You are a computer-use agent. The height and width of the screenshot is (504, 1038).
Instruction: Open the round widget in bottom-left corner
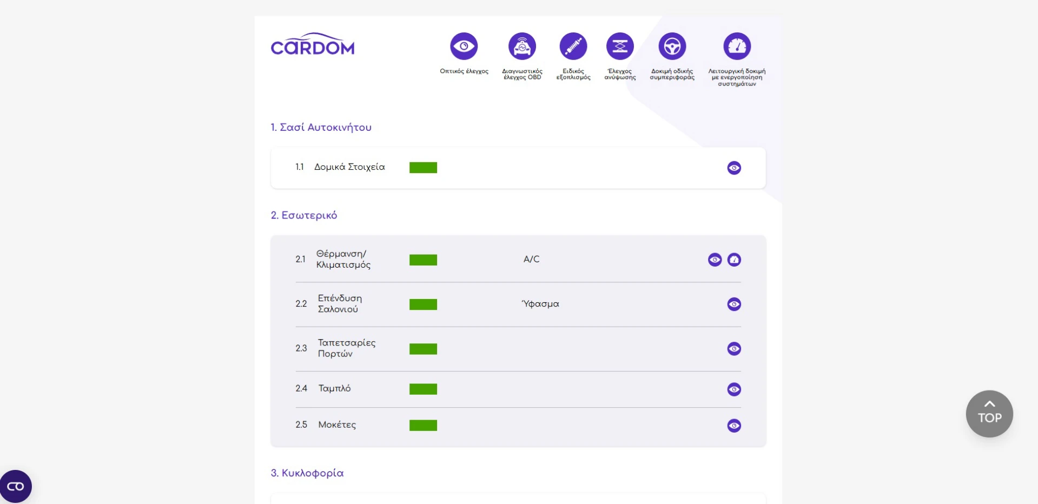(16, 486)
